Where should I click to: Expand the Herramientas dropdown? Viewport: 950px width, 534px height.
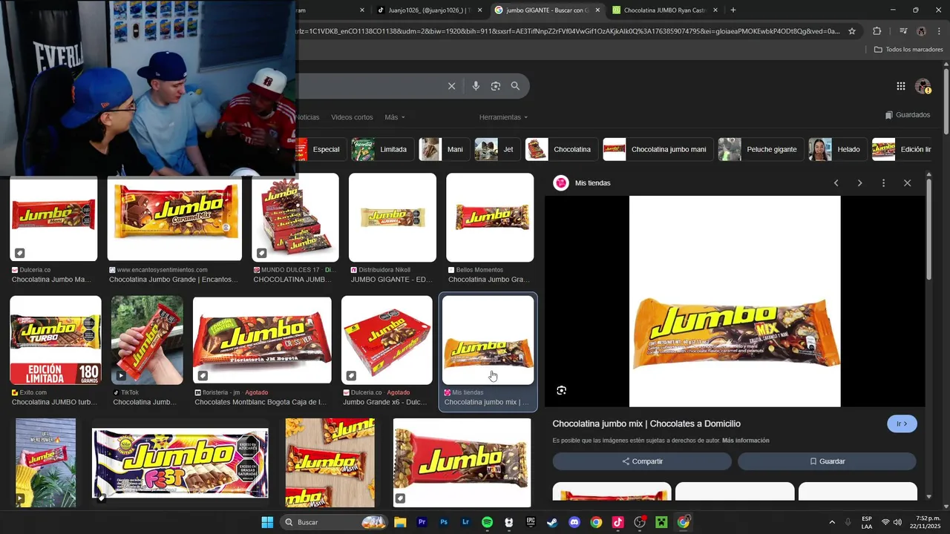coord(503,117)
